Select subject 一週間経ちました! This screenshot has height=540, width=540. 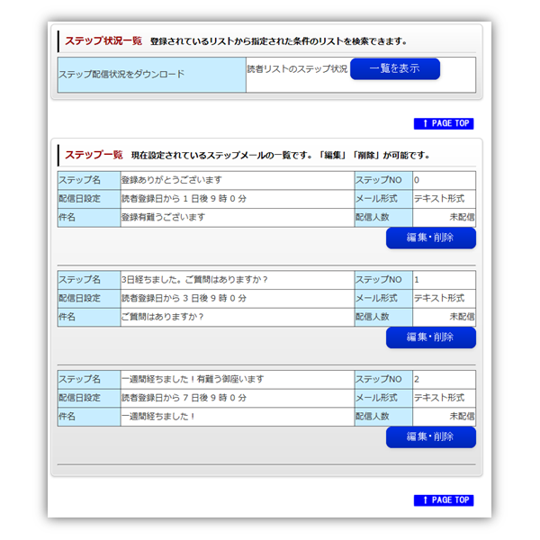[x=158, y=417]
